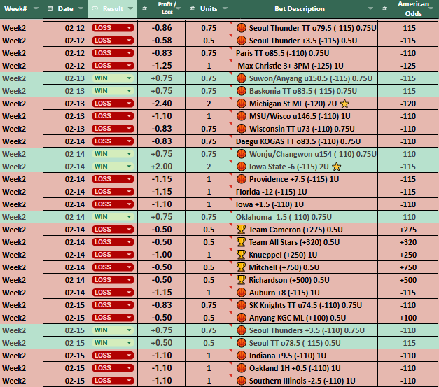Viewport: 439px width, 387px height.
Task: Click trophy icon beside Mitchell (+750)
Action: coord(241,267)
